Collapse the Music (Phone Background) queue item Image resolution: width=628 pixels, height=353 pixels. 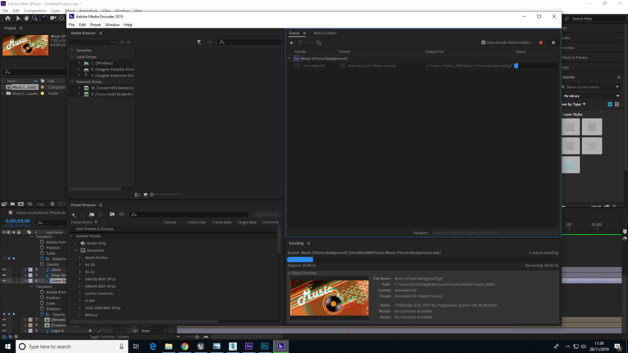(x=290, y=59)
